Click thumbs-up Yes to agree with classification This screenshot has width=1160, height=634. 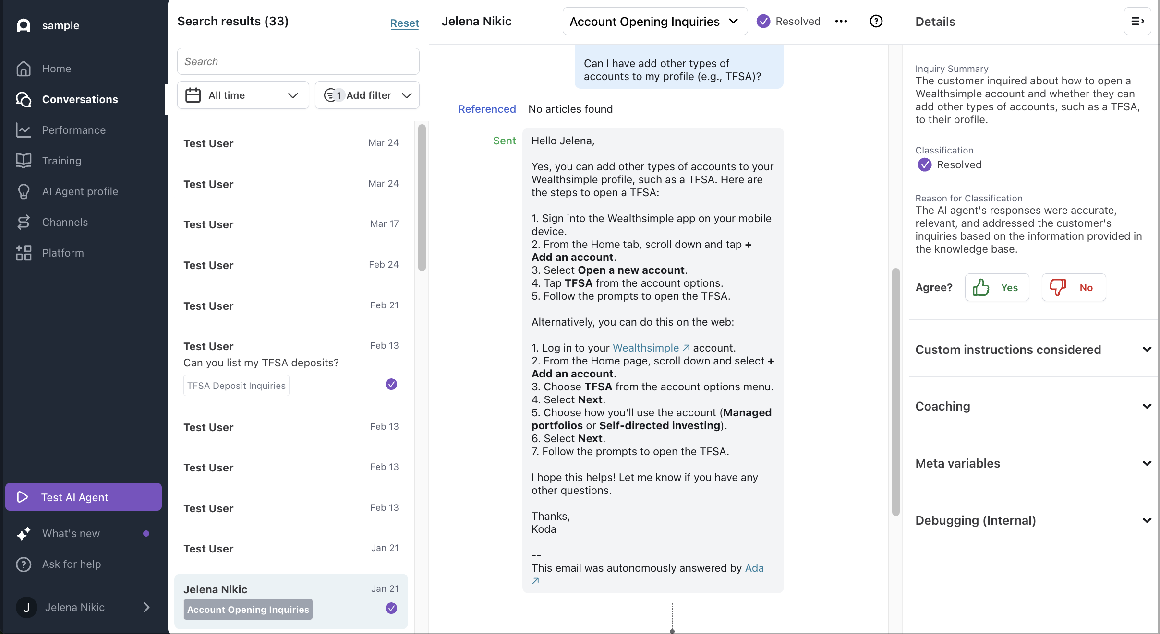point(997,287)
